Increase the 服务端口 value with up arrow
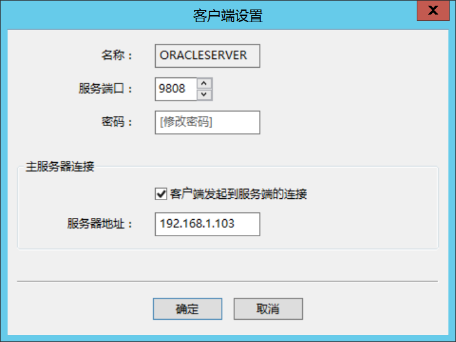Image resolution: width=456 pixels, height=342 pixels. pyautogui.click(x=204, y=83)
